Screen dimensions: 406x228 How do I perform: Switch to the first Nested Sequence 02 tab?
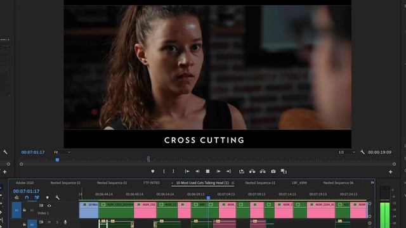tap(65, 183)
